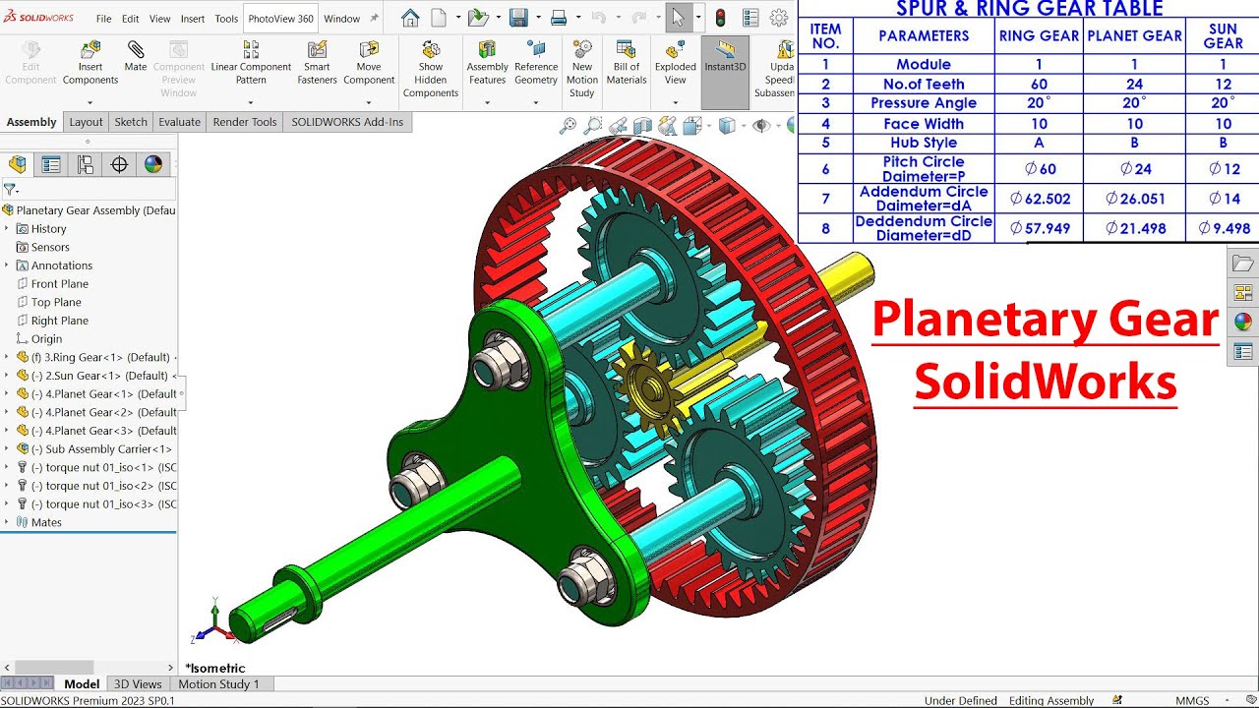Image resolution: width=1259 pixels, height=708 pixels.
Task: Open the DimXpertManager crosshair tab
Action: [119, 164]
